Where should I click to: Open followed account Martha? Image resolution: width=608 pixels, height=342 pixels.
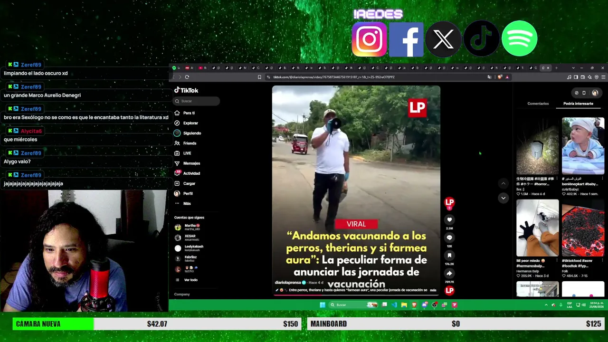[x=188, y=227]
